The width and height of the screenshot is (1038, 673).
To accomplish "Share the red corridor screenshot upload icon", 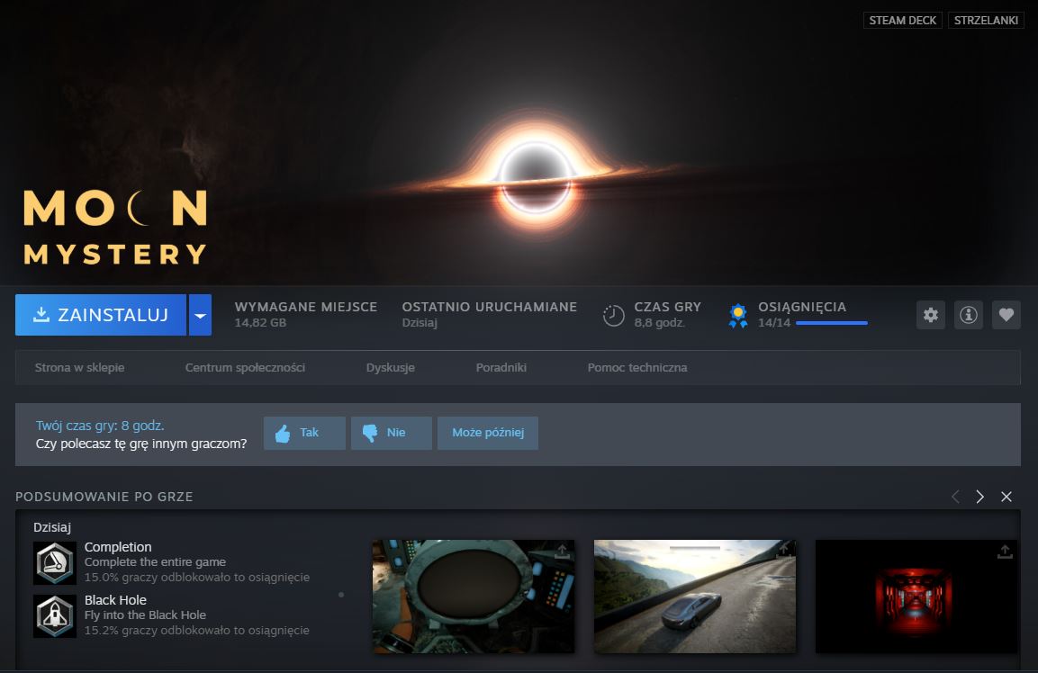I will pyautogui.click(x=1004, y=552).
